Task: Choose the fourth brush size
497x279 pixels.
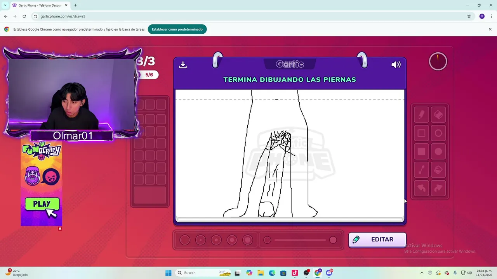Action: [232, 240]
